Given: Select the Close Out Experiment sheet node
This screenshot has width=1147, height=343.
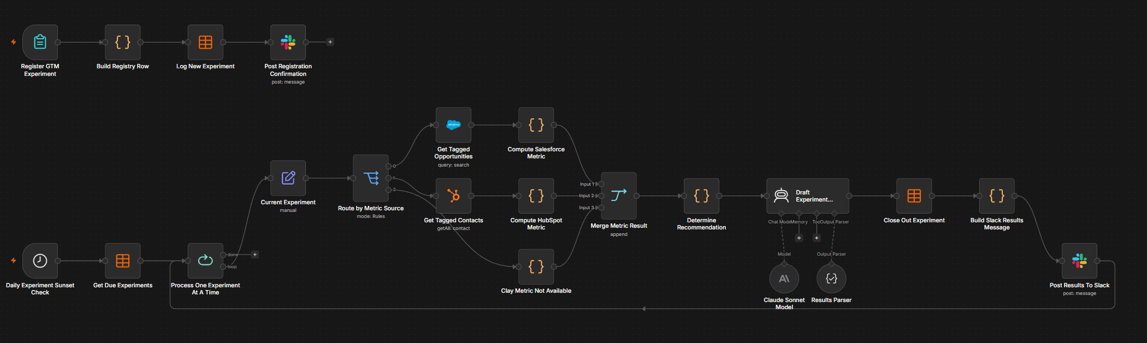Looking at the screenshot, I should (x=914, y=196).
